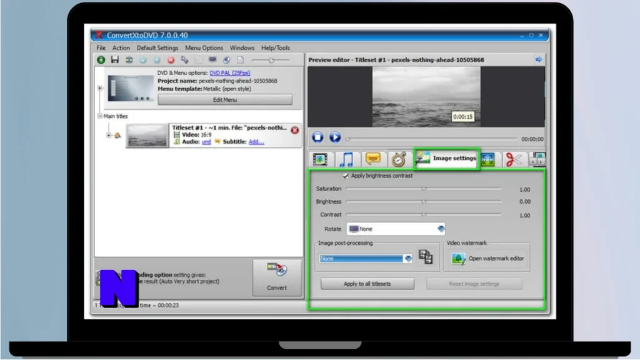Open settings via the wrench tools icon
The height and width of the screenshot is (360, 640).
tap(184, 60)
